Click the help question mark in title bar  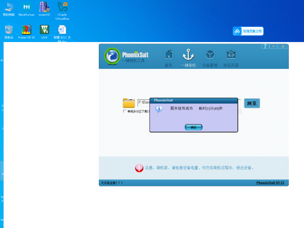(x=265, y=46)
